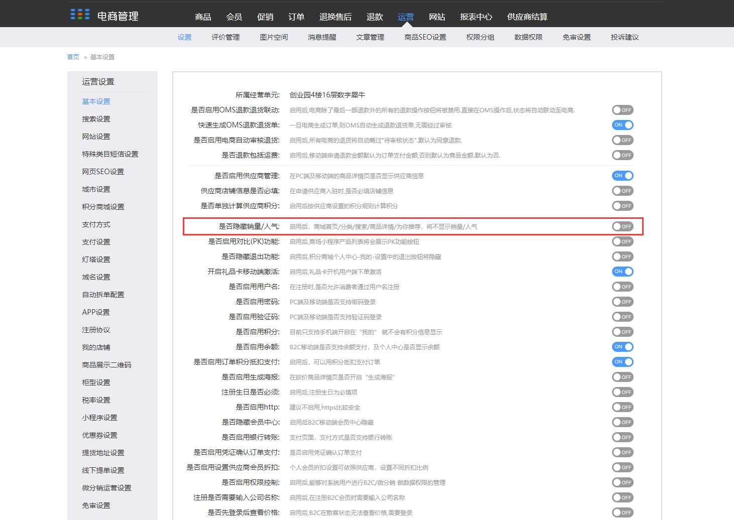Enable 是否隐藏退出功能 switch

(x=623, y=256)
